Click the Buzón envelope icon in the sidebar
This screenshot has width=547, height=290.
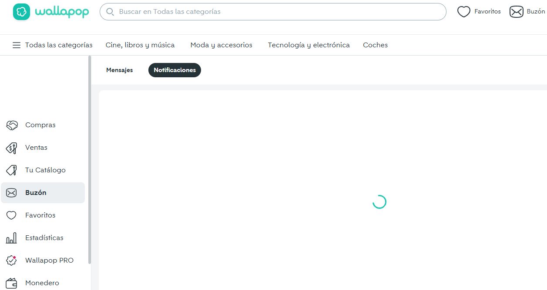click(12, 193)
